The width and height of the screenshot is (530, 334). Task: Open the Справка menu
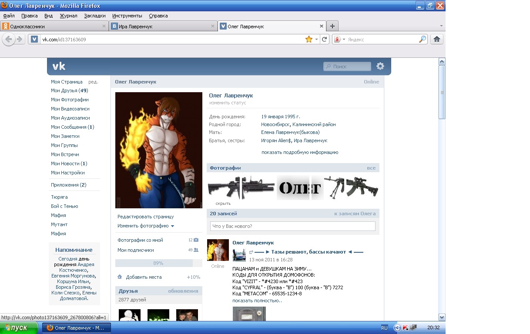(x=158, y=16)
